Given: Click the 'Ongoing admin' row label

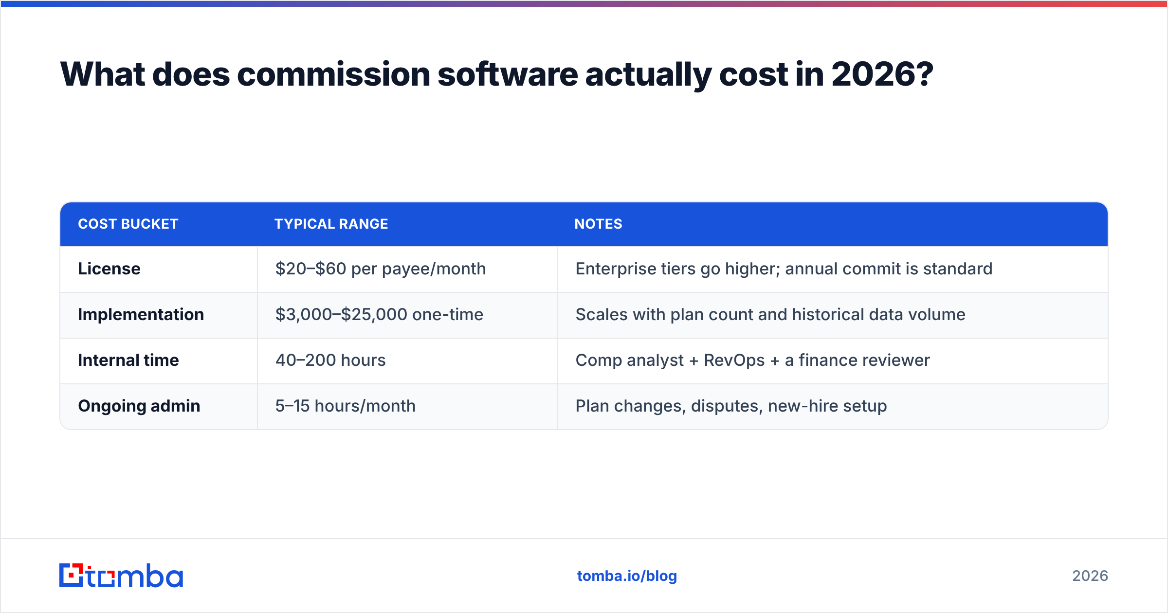Looking at the screenshot, I should (x=139, y=406).
